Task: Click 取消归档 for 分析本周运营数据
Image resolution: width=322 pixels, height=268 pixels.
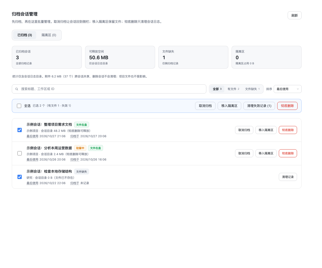Action: (244, 153)
